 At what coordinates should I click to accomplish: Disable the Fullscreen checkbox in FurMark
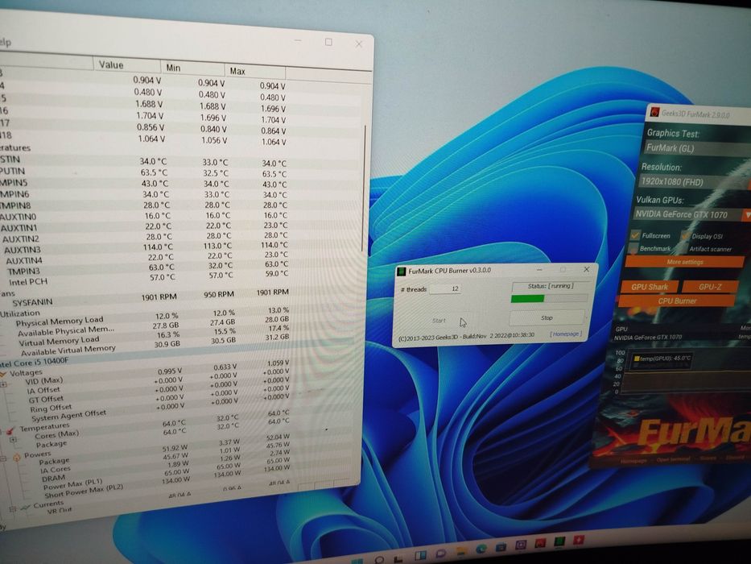[636, 235]
